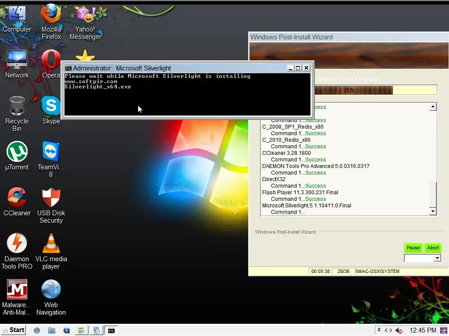Launch VLC media player

[51, 252]
